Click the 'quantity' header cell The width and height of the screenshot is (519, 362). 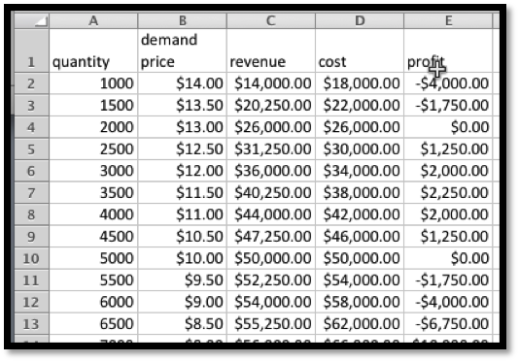click(x=93, y=50)
